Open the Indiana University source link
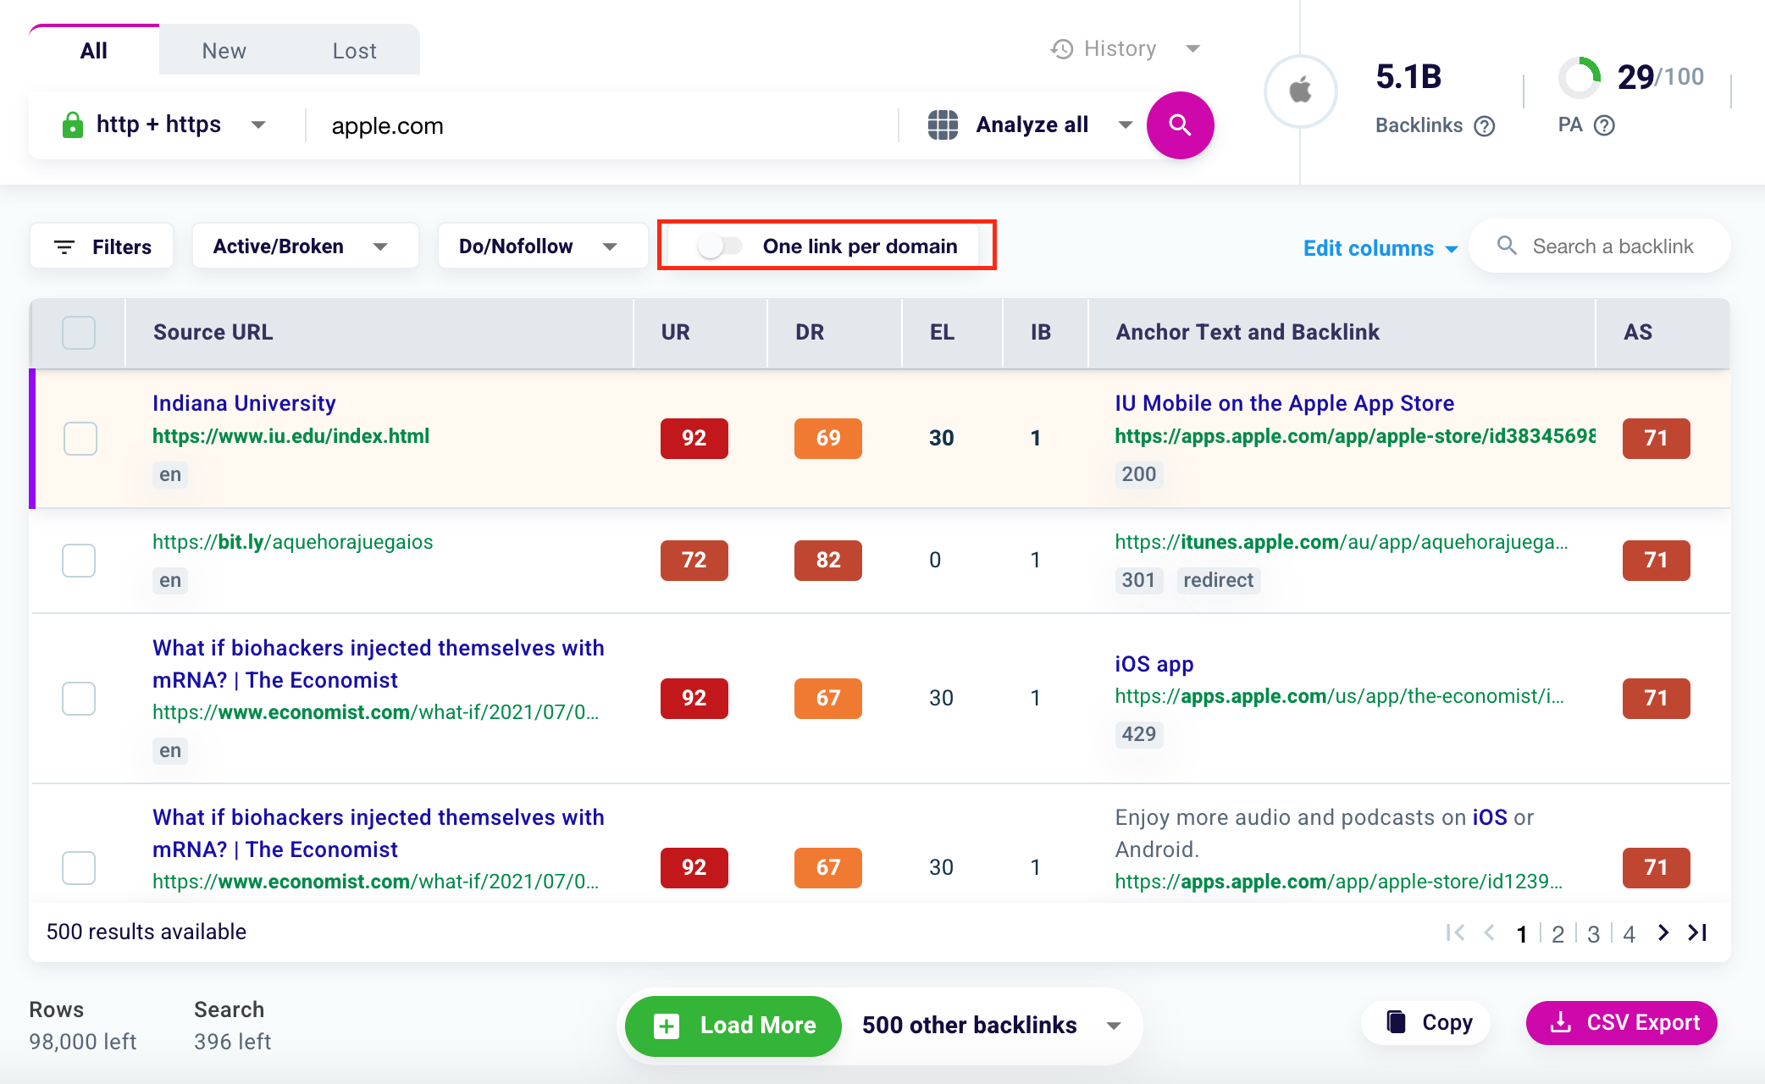 click(x=244, y=403)
